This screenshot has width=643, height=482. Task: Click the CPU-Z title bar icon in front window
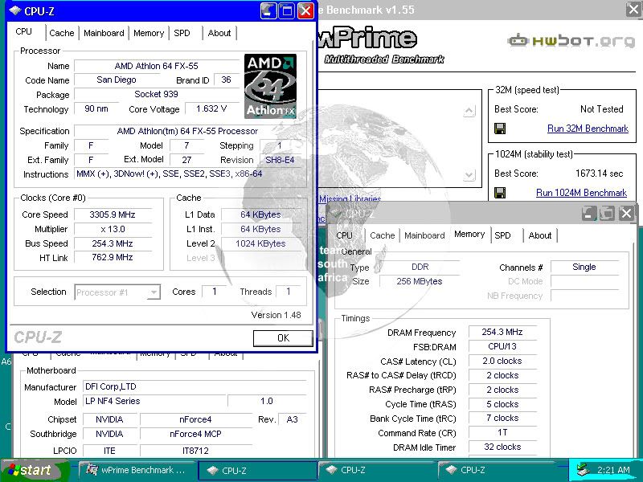point(15,10)
